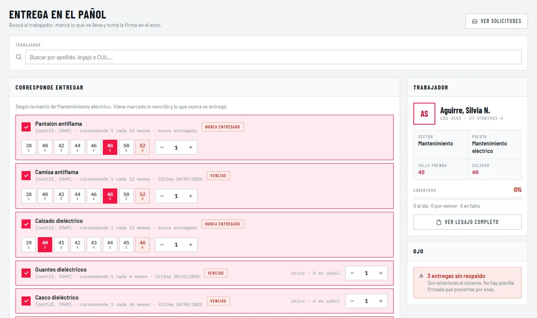Uncheck the Camisa antiflama checkbox

tap(26, 175)
